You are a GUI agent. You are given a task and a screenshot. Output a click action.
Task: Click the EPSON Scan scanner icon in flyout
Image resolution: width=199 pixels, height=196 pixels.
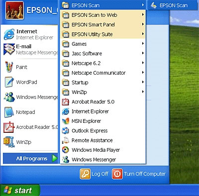[154, 5]
